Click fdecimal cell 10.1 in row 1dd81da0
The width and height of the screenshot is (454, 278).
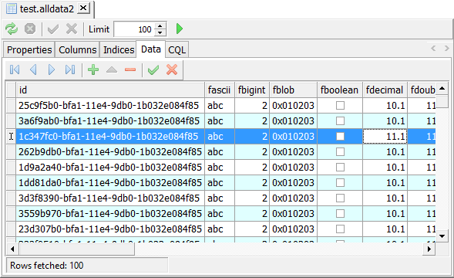[385, 182]
